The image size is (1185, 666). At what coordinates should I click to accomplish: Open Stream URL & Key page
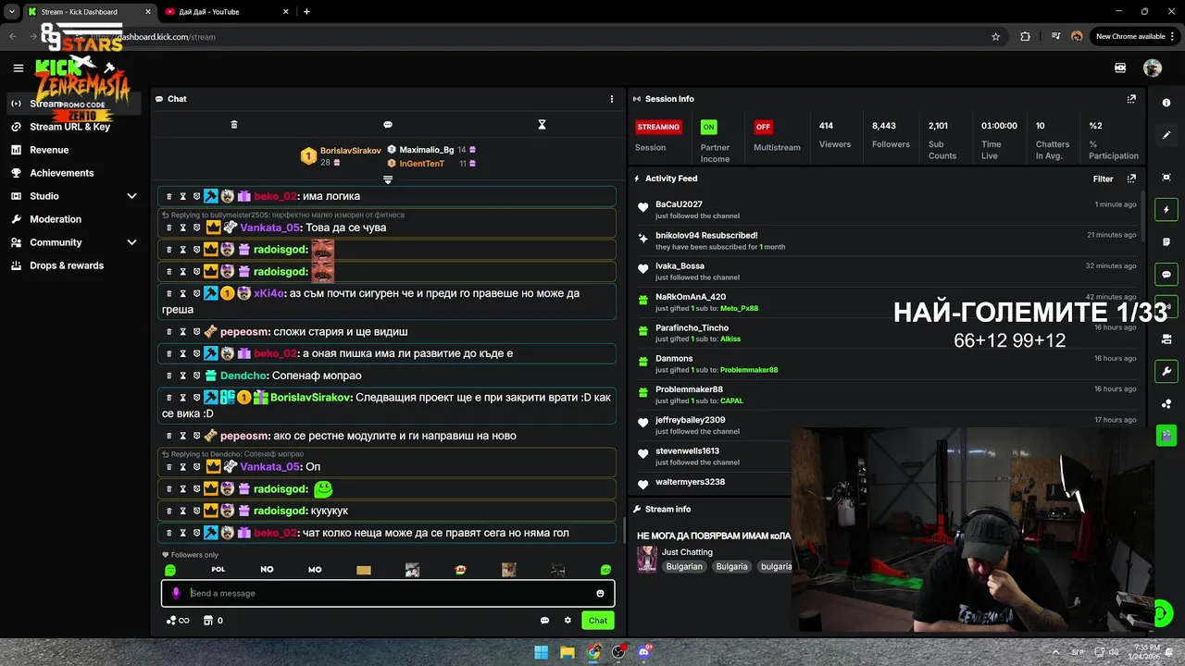pyautogui.click(x=70, y=127)
